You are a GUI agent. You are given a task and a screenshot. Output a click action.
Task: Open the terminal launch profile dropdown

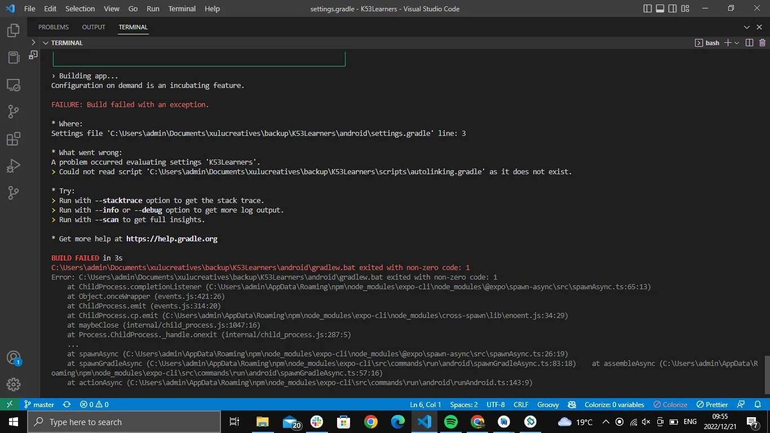tap(737, 43)
